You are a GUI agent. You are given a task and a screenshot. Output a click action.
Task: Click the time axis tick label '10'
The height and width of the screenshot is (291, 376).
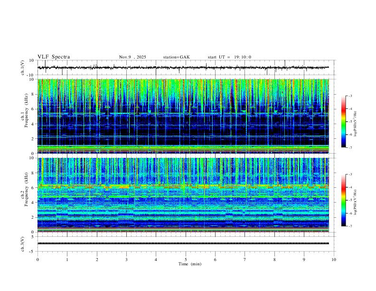pos(334,260)
